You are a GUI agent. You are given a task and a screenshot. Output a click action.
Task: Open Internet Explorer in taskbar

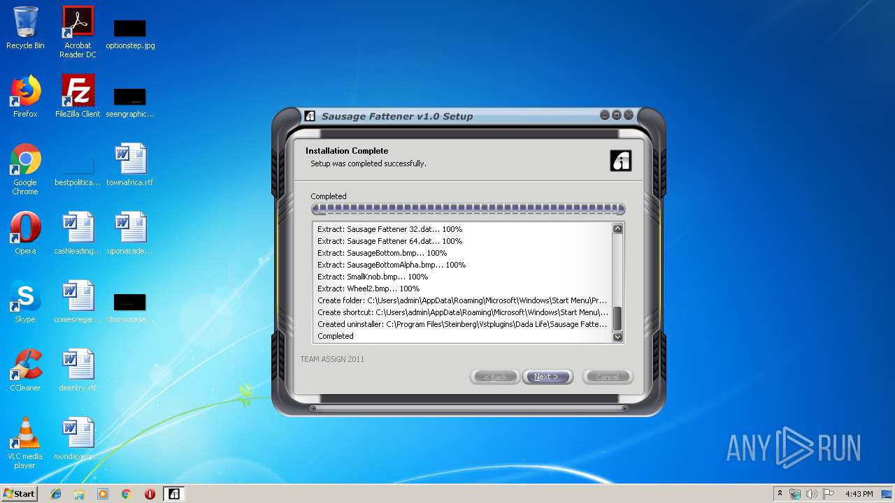pyautogui.click(x=56, y=494)
